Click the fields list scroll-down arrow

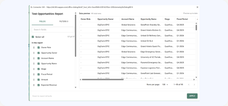coord(75,87)
